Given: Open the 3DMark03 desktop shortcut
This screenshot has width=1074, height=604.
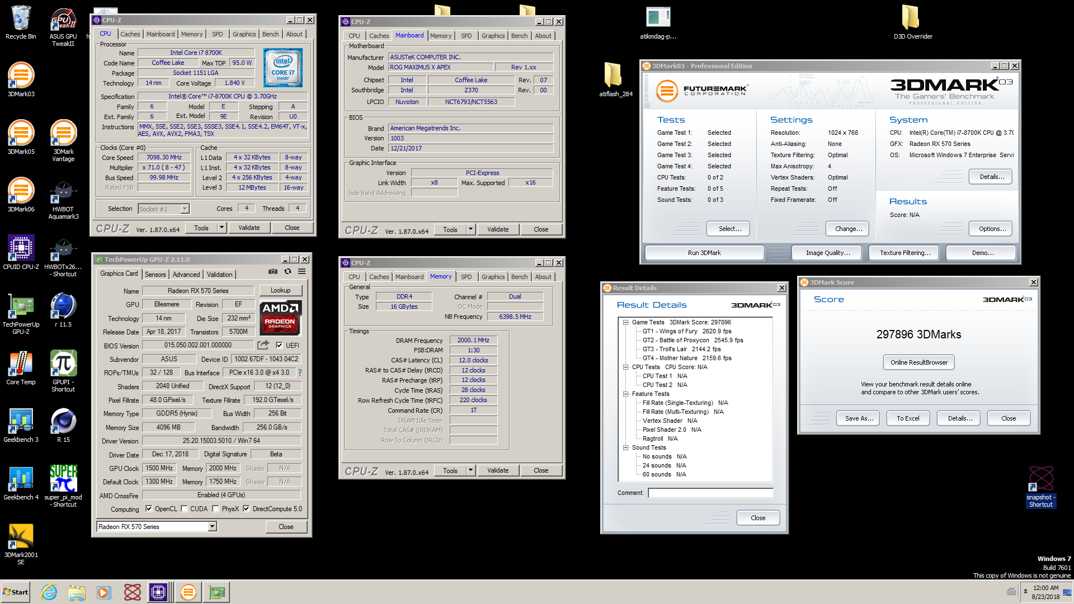Looking at the screenshot, I should click(21, 80).
